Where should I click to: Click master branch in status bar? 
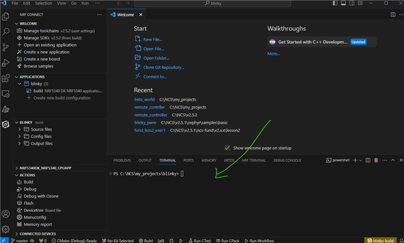[20, 240]
